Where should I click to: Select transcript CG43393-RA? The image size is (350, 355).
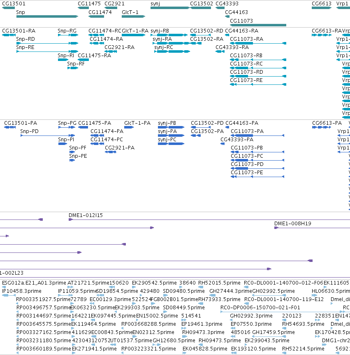(220, 51)
